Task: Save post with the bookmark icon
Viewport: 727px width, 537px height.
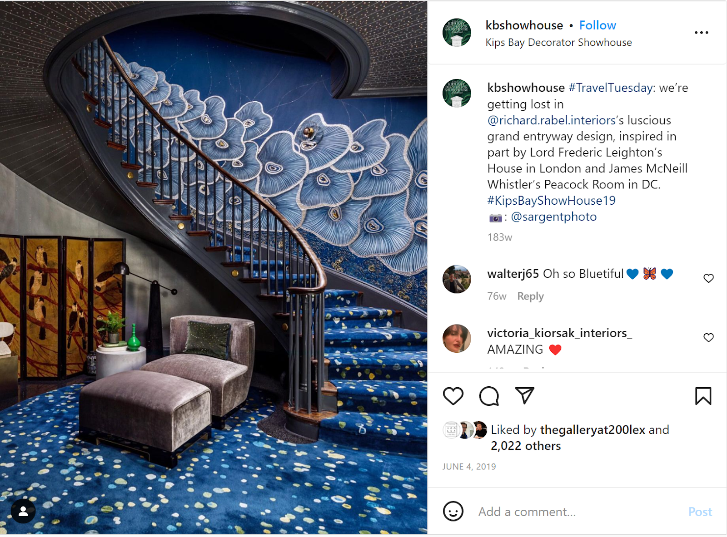Action: tap(703, 396)
